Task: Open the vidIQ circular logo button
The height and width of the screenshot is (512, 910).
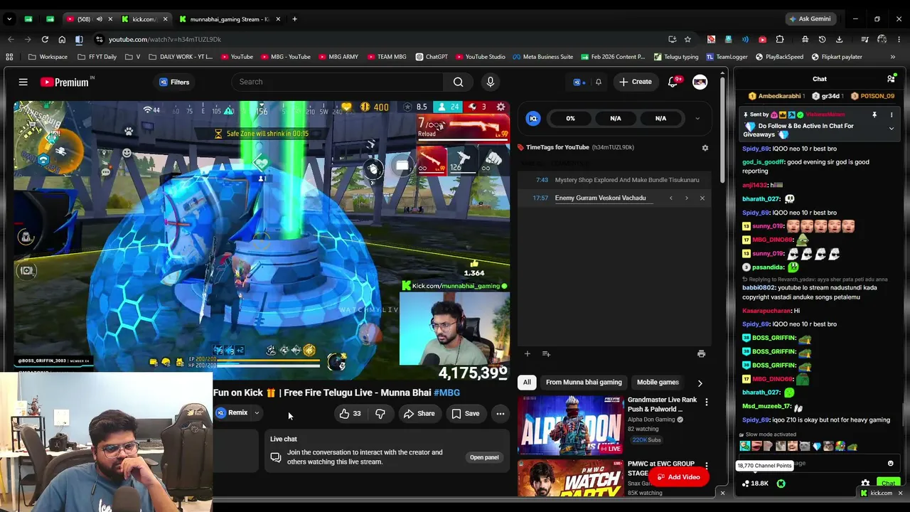Action: [533, 119]
